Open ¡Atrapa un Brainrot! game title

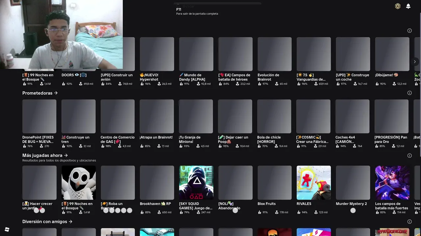click(x=156, y=137)
